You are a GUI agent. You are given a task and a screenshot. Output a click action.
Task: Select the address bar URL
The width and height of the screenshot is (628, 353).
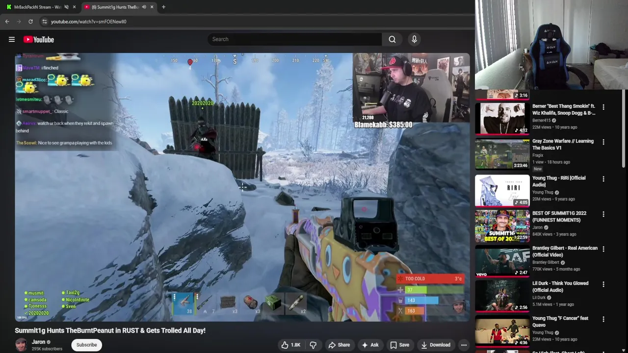coord(89,22)
